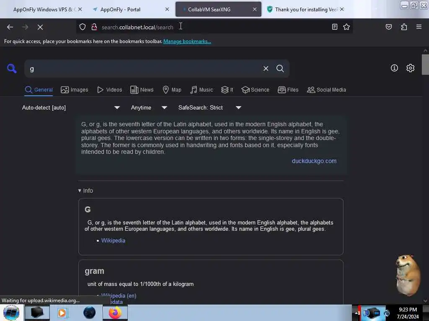This screenshot has width=429, height=321.
Task: Click the clock showing 9:23 PM
Action: pyautogui.click(x=408, y=310)
